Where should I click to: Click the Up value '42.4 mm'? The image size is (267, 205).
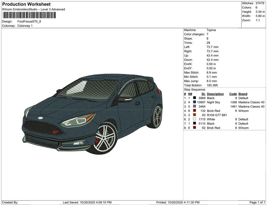click(213, 55)
